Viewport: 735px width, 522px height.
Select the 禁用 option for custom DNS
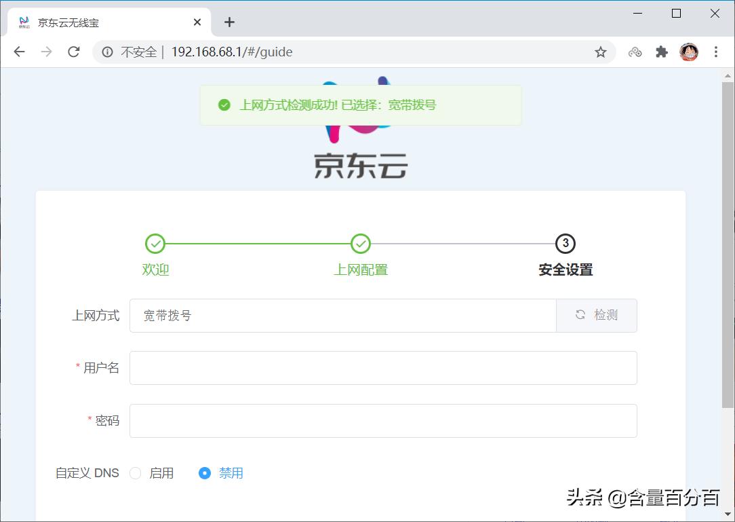[204, 473]
